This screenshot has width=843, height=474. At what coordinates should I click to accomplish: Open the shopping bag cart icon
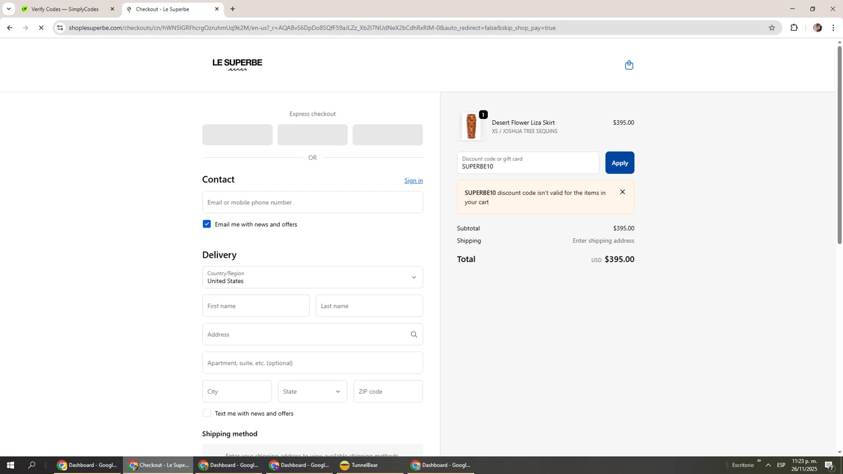click(x=629, y=65)
